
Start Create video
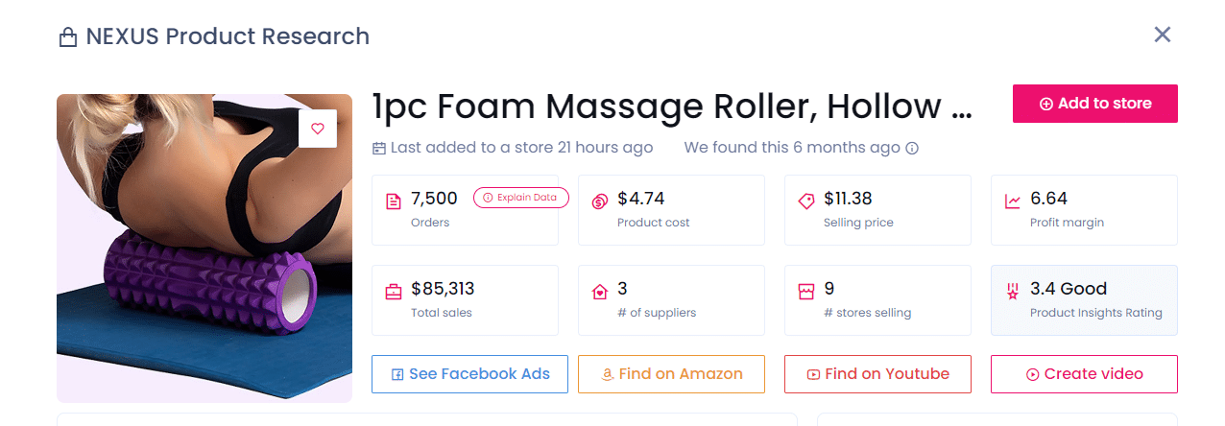(x=1084, y=374)
